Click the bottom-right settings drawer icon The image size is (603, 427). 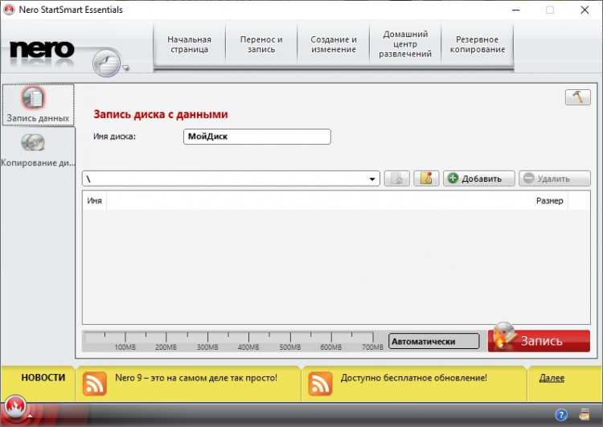[585, 414]
